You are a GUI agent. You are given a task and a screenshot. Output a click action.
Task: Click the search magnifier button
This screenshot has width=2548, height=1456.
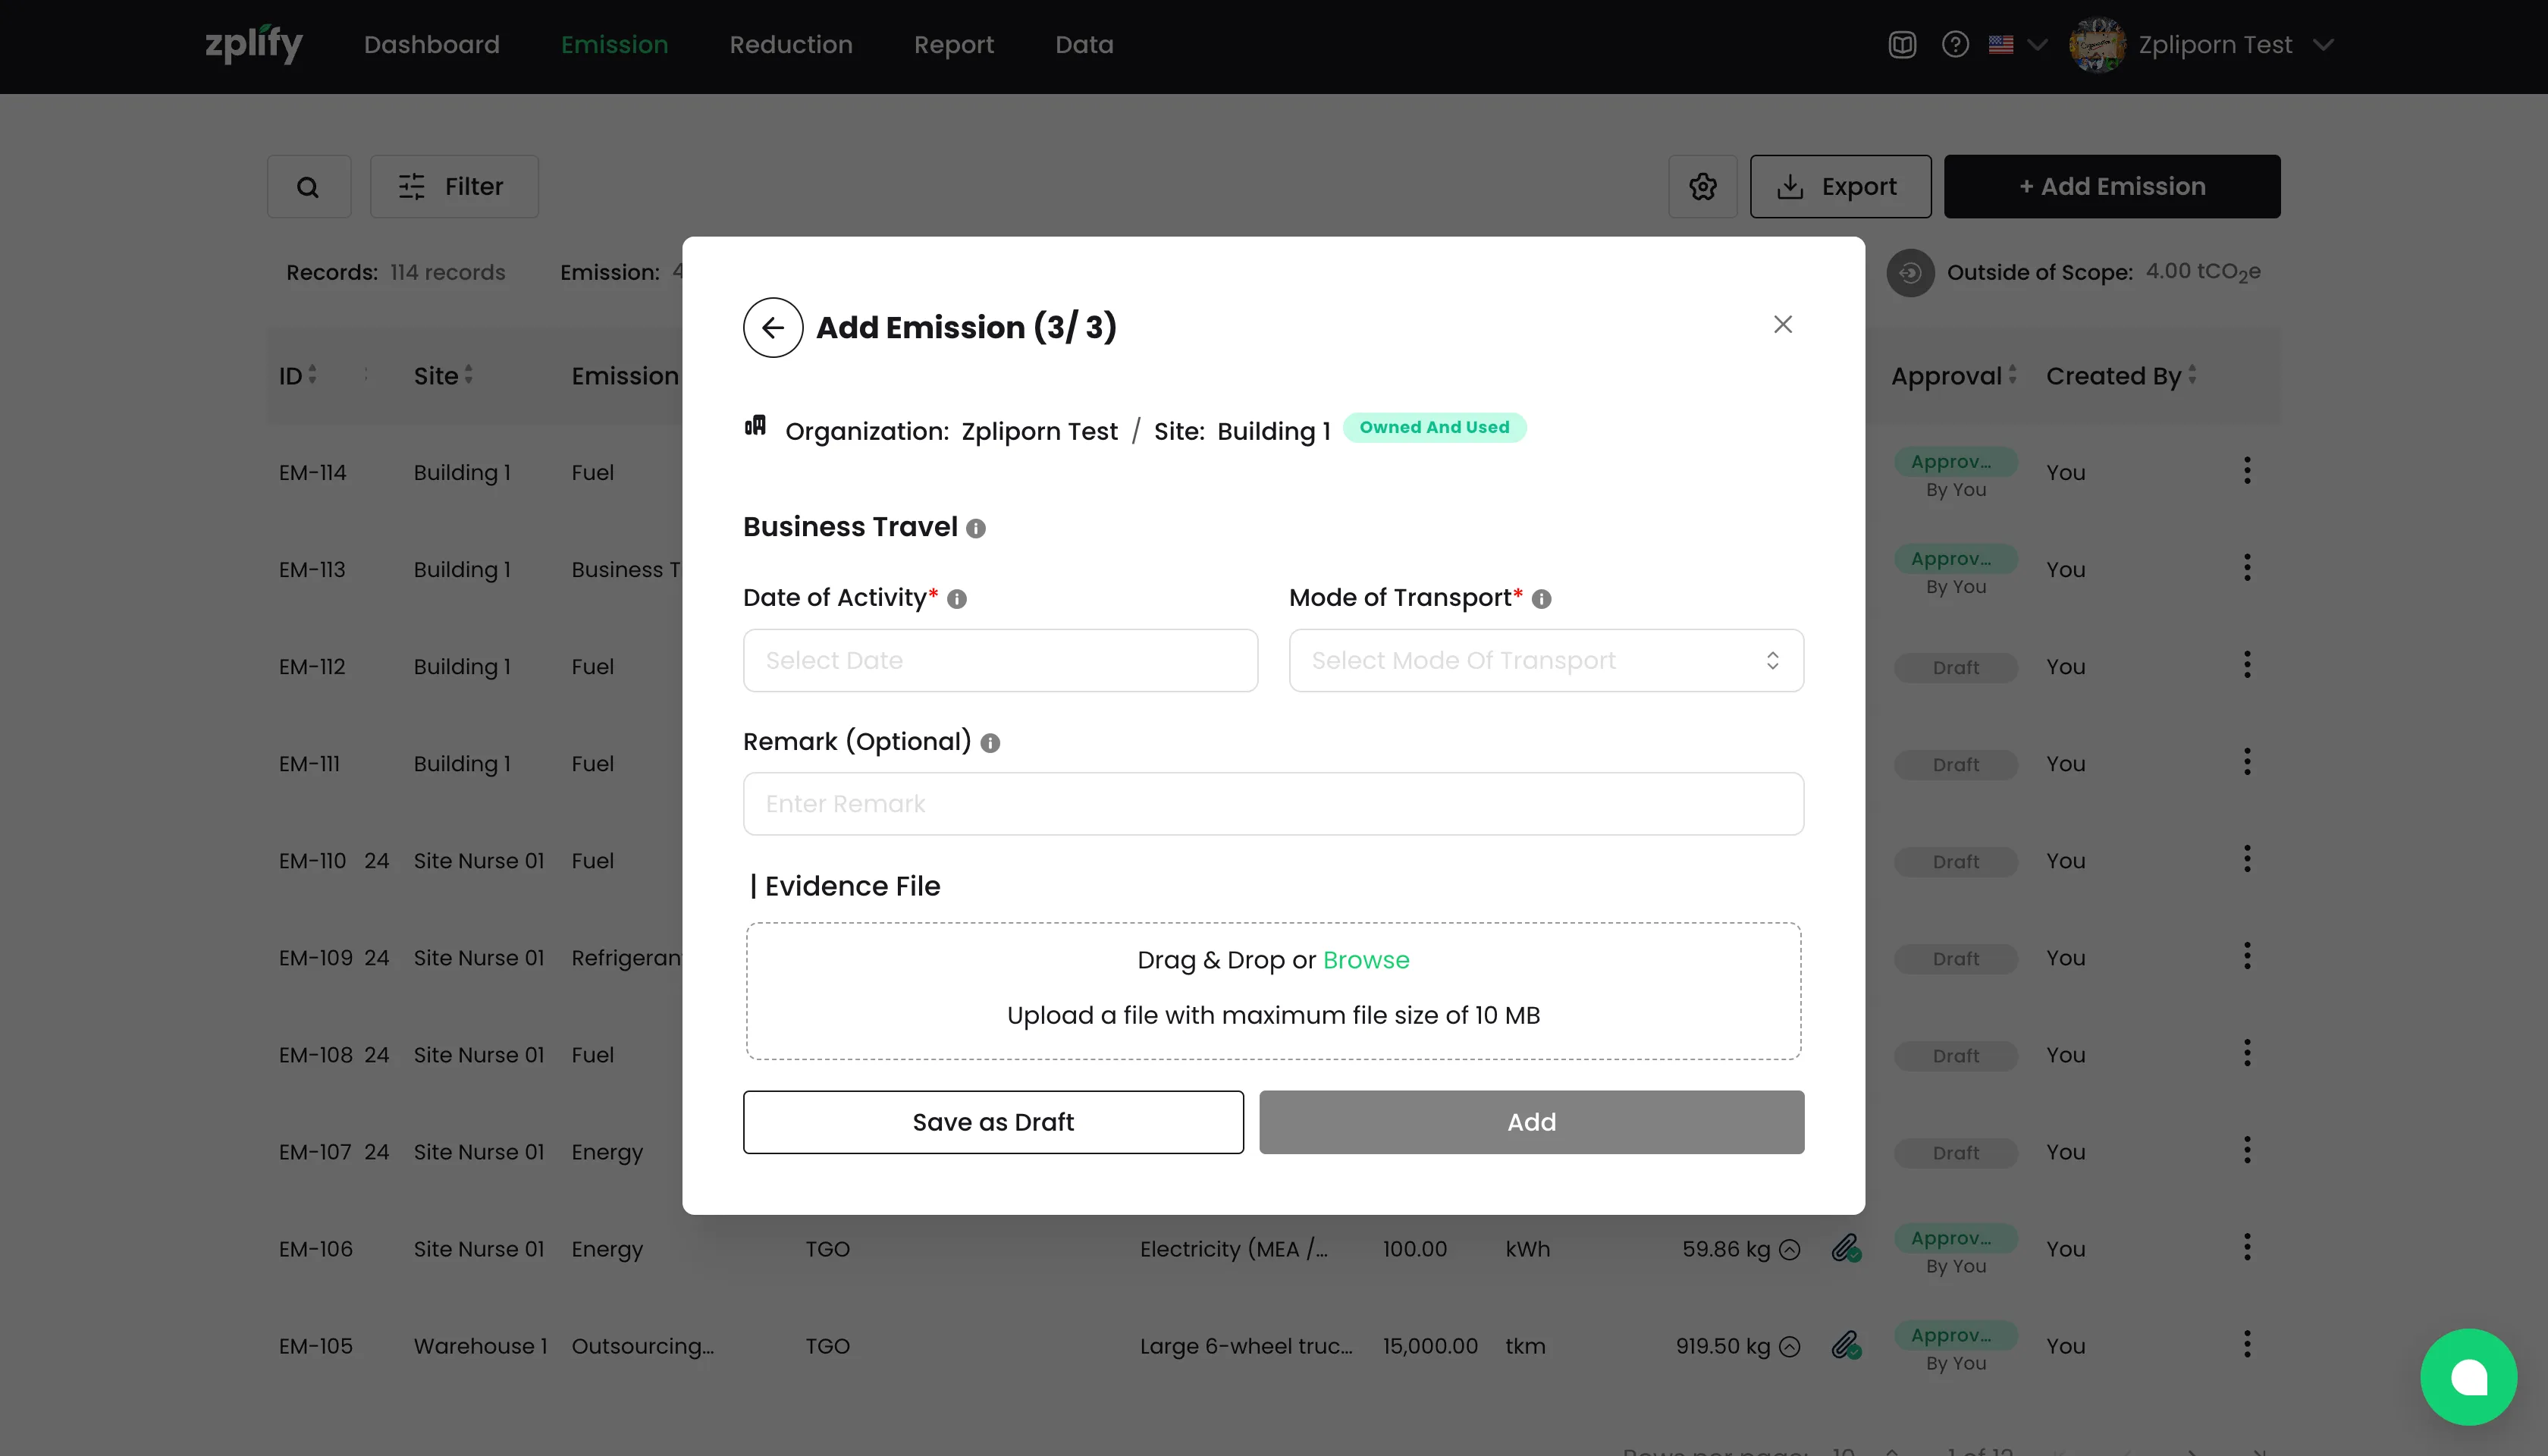pyautogui.click(x=308, y=187)
